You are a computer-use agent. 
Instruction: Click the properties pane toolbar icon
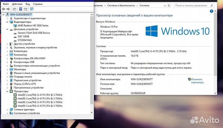(25, 9)
